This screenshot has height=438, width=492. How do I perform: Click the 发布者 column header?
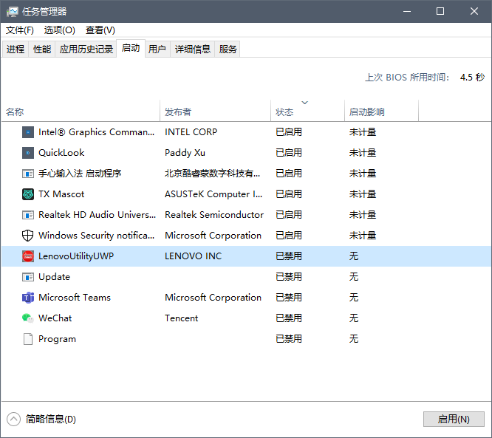(x=178, y=112)
